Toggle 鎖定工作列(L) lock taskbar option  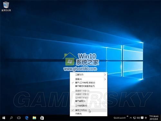[x=89, y=110]
